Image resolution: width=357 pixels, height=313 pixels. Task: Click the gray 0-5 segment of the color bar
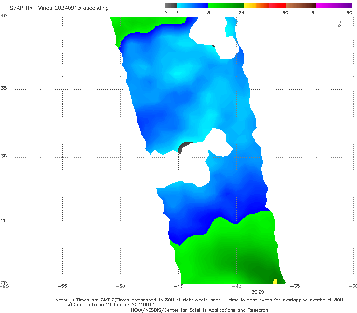(x=170, y=6)
